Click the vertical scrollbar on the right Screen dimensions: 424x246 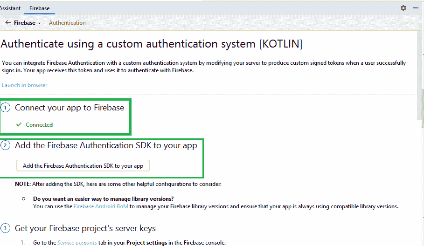coord(419,75)
